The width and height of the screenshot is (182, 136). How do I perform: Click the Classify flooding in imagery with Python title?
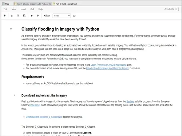pyautogui.click(x=60, y=29)
